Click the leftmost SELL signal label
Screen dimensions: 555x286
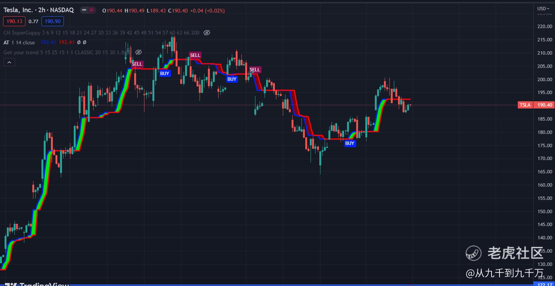coord(137,64)
